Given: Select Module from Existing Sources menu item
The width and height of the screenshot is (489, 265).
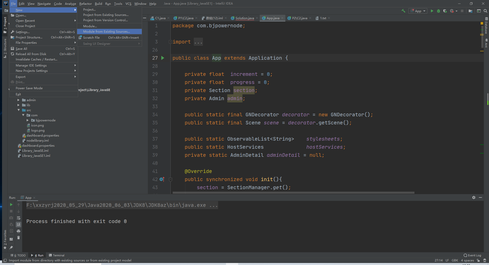Looking at the screenshot, I should [107, 32].
